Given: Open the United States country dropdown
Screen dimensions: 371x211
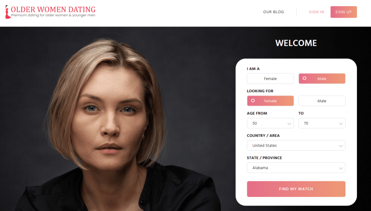Looking at the screenshot, I should pos(296,145).
